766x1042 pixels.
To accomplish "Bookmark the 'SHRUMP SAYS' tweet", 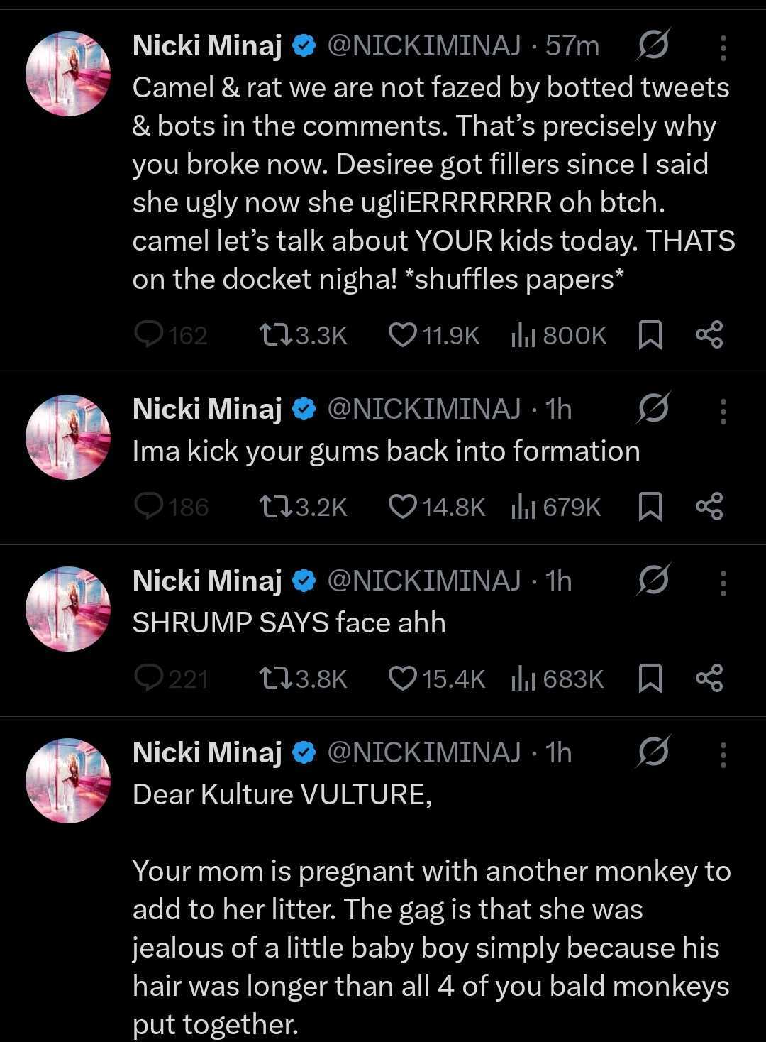I will (x=650, y=679).
